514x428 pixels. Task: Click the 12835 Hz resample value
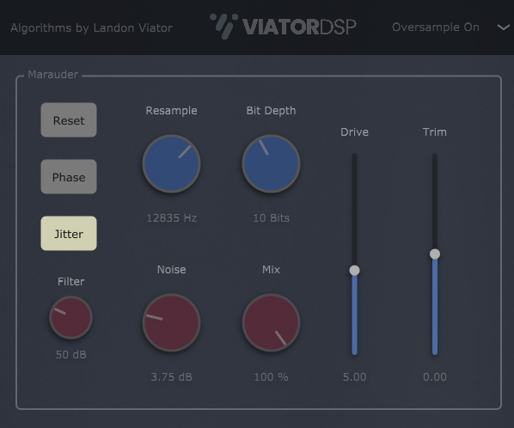tap(171, 218)
